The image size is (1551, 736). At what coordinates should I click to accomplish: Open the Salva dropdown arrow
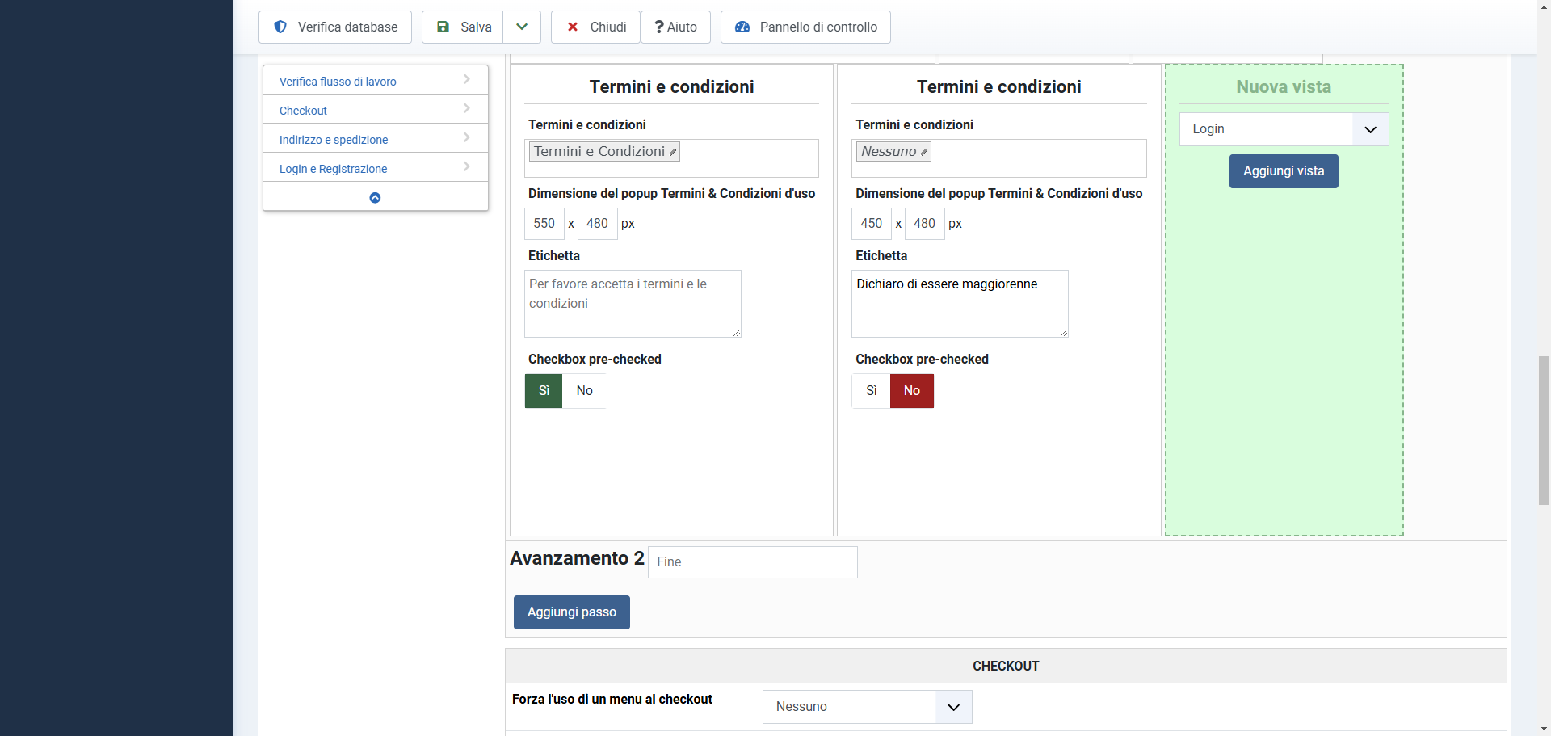point(522,27)
